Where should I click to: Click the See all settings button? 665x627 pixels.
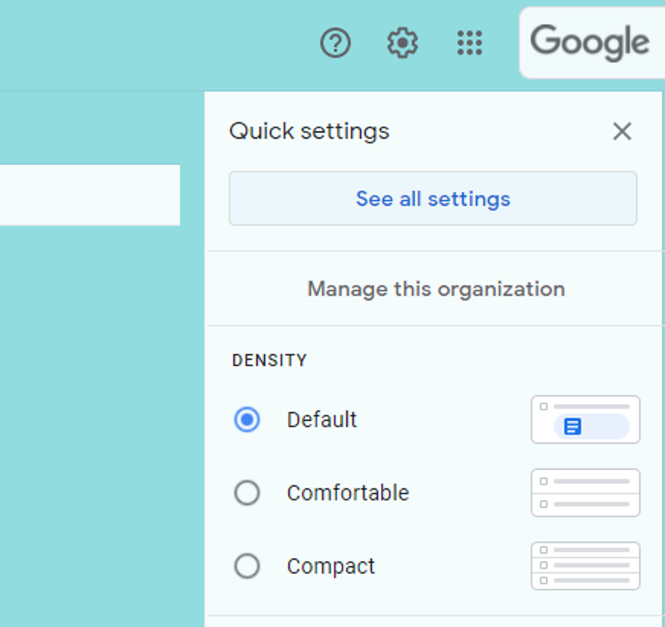point(433,198)
